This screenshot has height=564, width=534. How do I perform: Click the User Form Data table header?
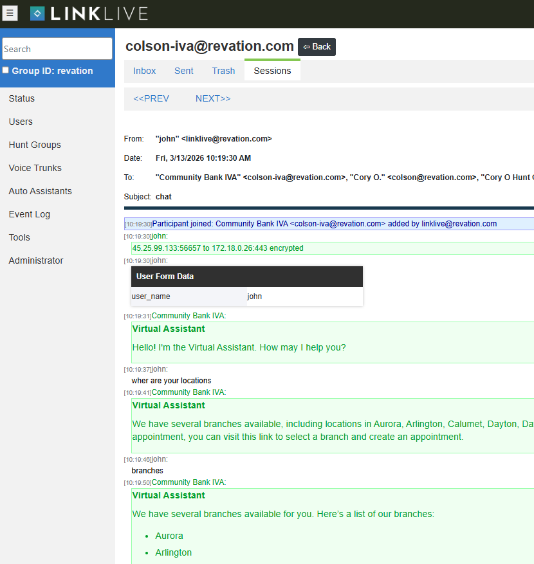(x=246, y=277)
